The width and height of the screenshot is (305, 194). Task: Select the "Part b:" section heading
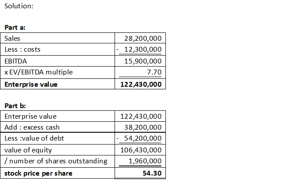pyautogui.click(x=15, y=106)
